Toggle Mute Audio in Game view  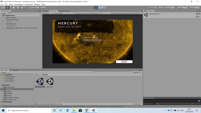pos(126,13)
